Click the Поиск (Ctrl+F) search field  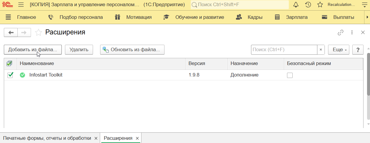pos(284,50)
